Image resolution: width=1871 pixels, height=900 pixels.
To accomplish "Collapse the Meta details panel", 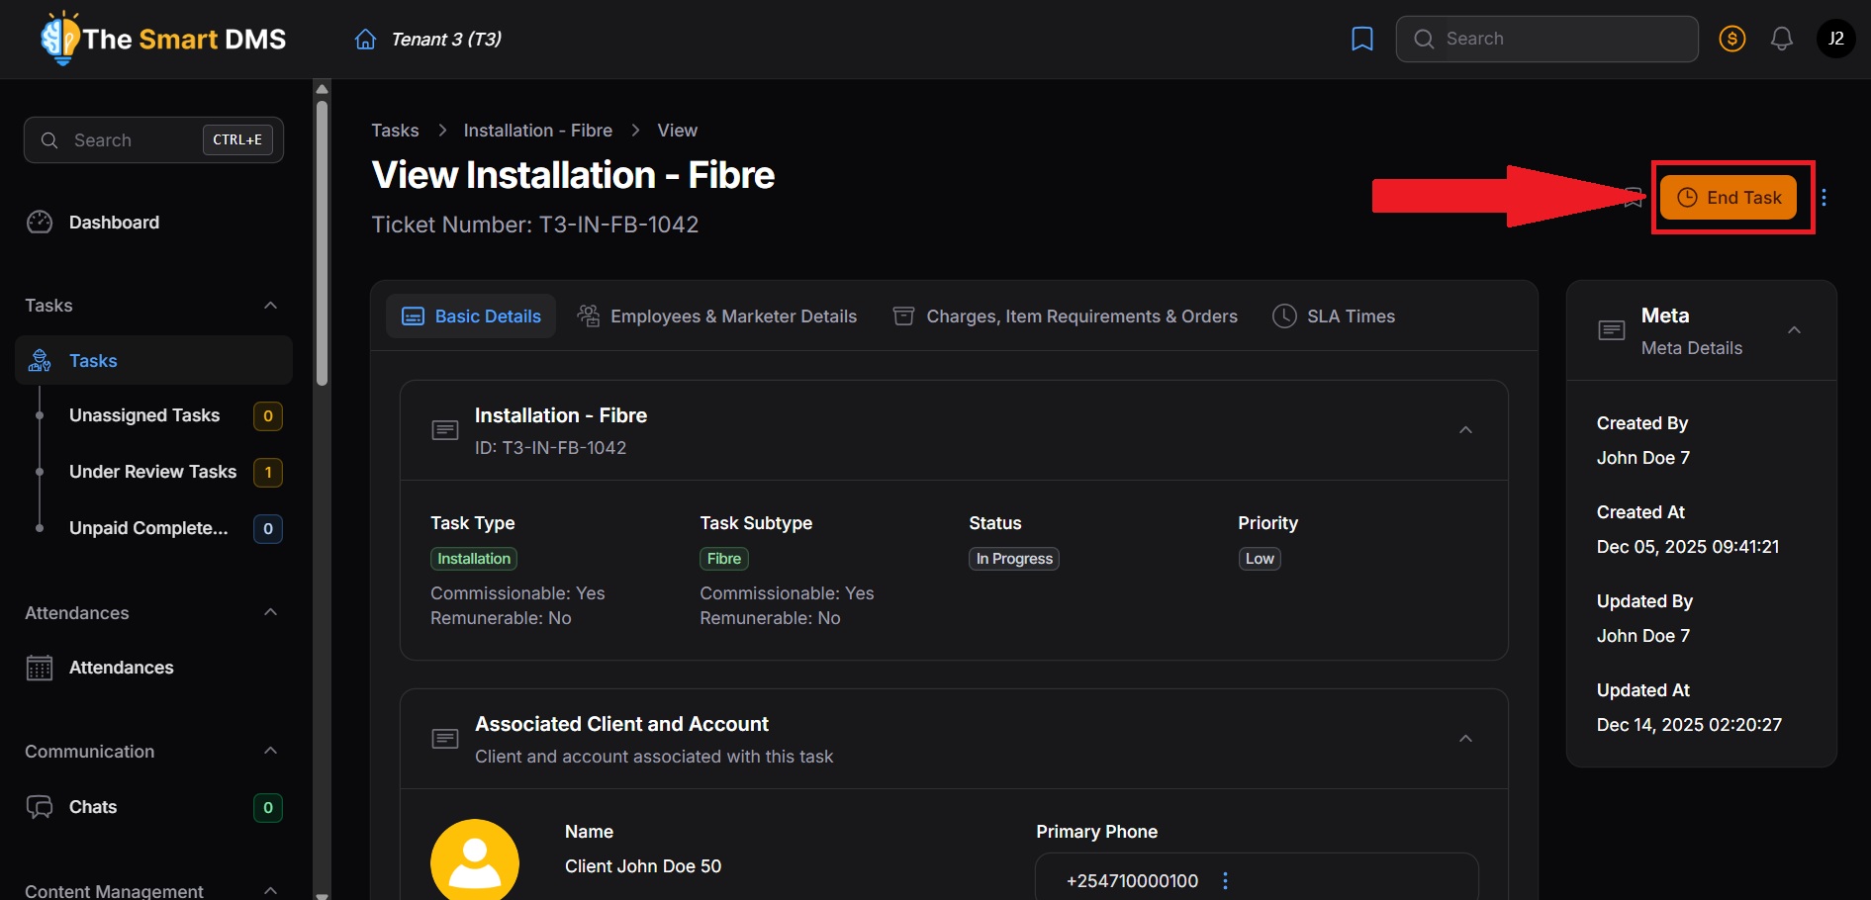I will (x=1794, y=330).
